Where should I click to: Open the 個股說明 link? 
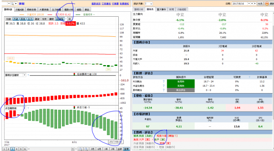pyautogui.click(x=96, y=4)
